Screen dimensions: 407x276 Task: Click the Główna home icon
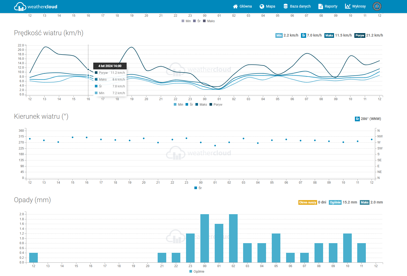click(235, 7)
